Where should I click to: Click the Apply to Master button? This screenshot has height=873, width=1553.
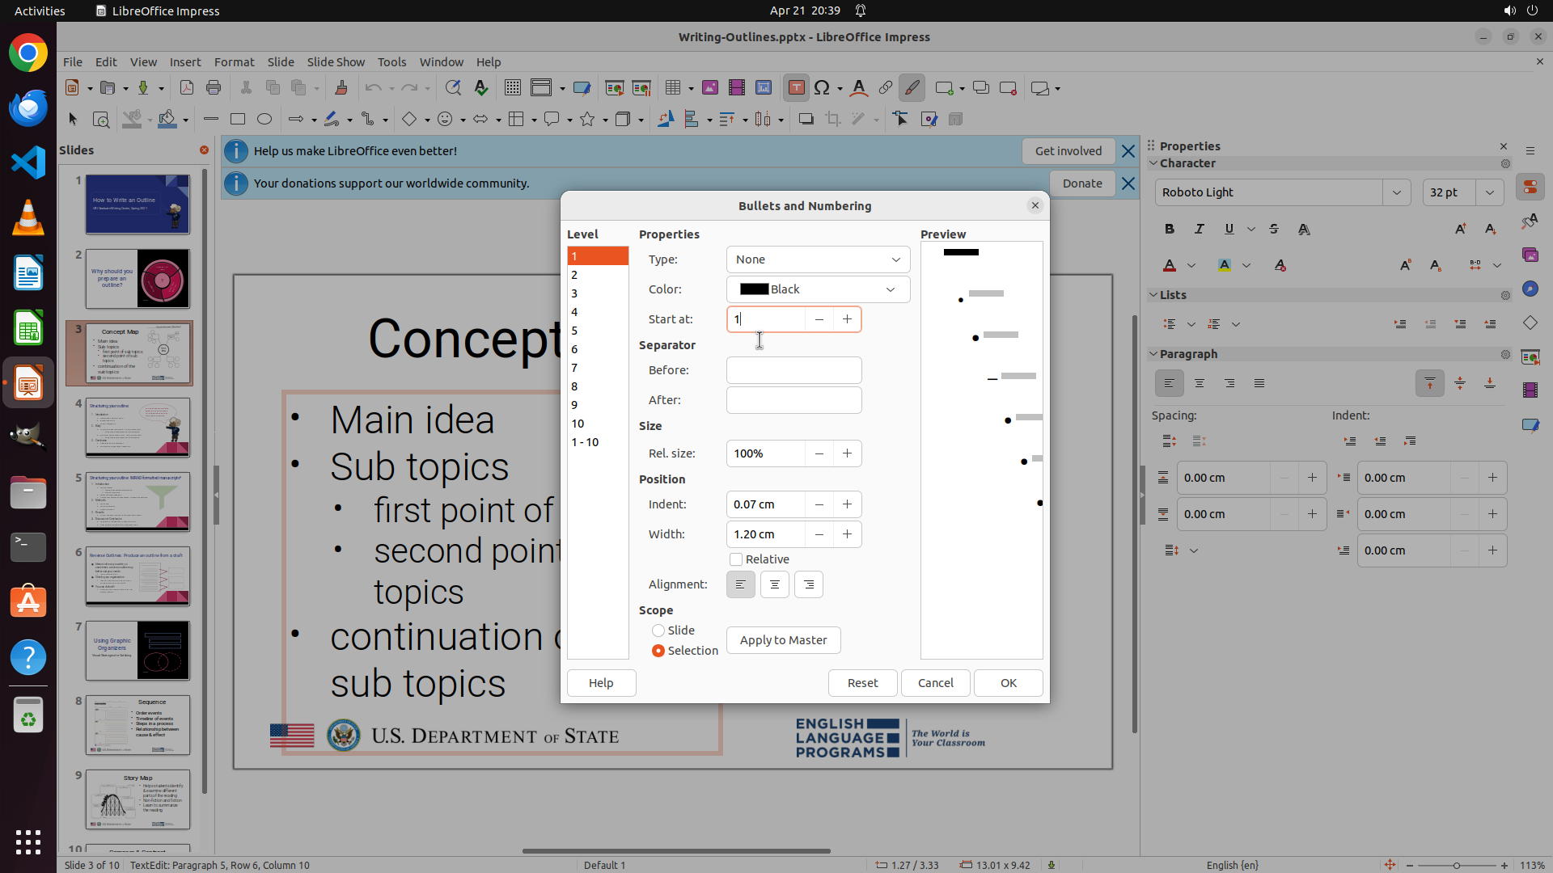pos(783,640)
